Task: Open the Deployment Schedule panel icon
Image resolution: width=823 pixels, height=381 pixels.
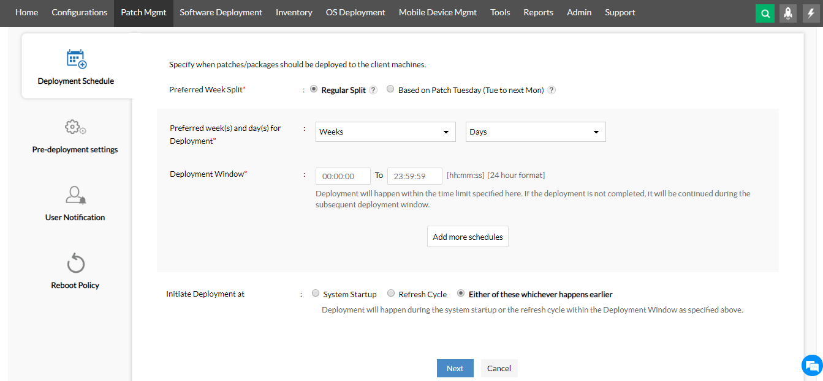Action: (75, 59)
